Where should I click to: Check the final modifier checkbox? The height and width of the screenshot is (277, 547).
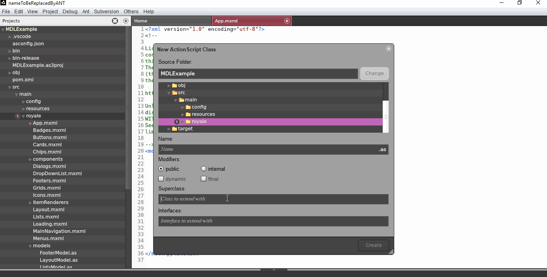pyautogui.click(x=203, y=179)
